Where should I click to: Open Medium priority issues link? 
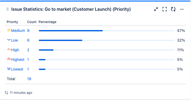[x=18, y=31]
